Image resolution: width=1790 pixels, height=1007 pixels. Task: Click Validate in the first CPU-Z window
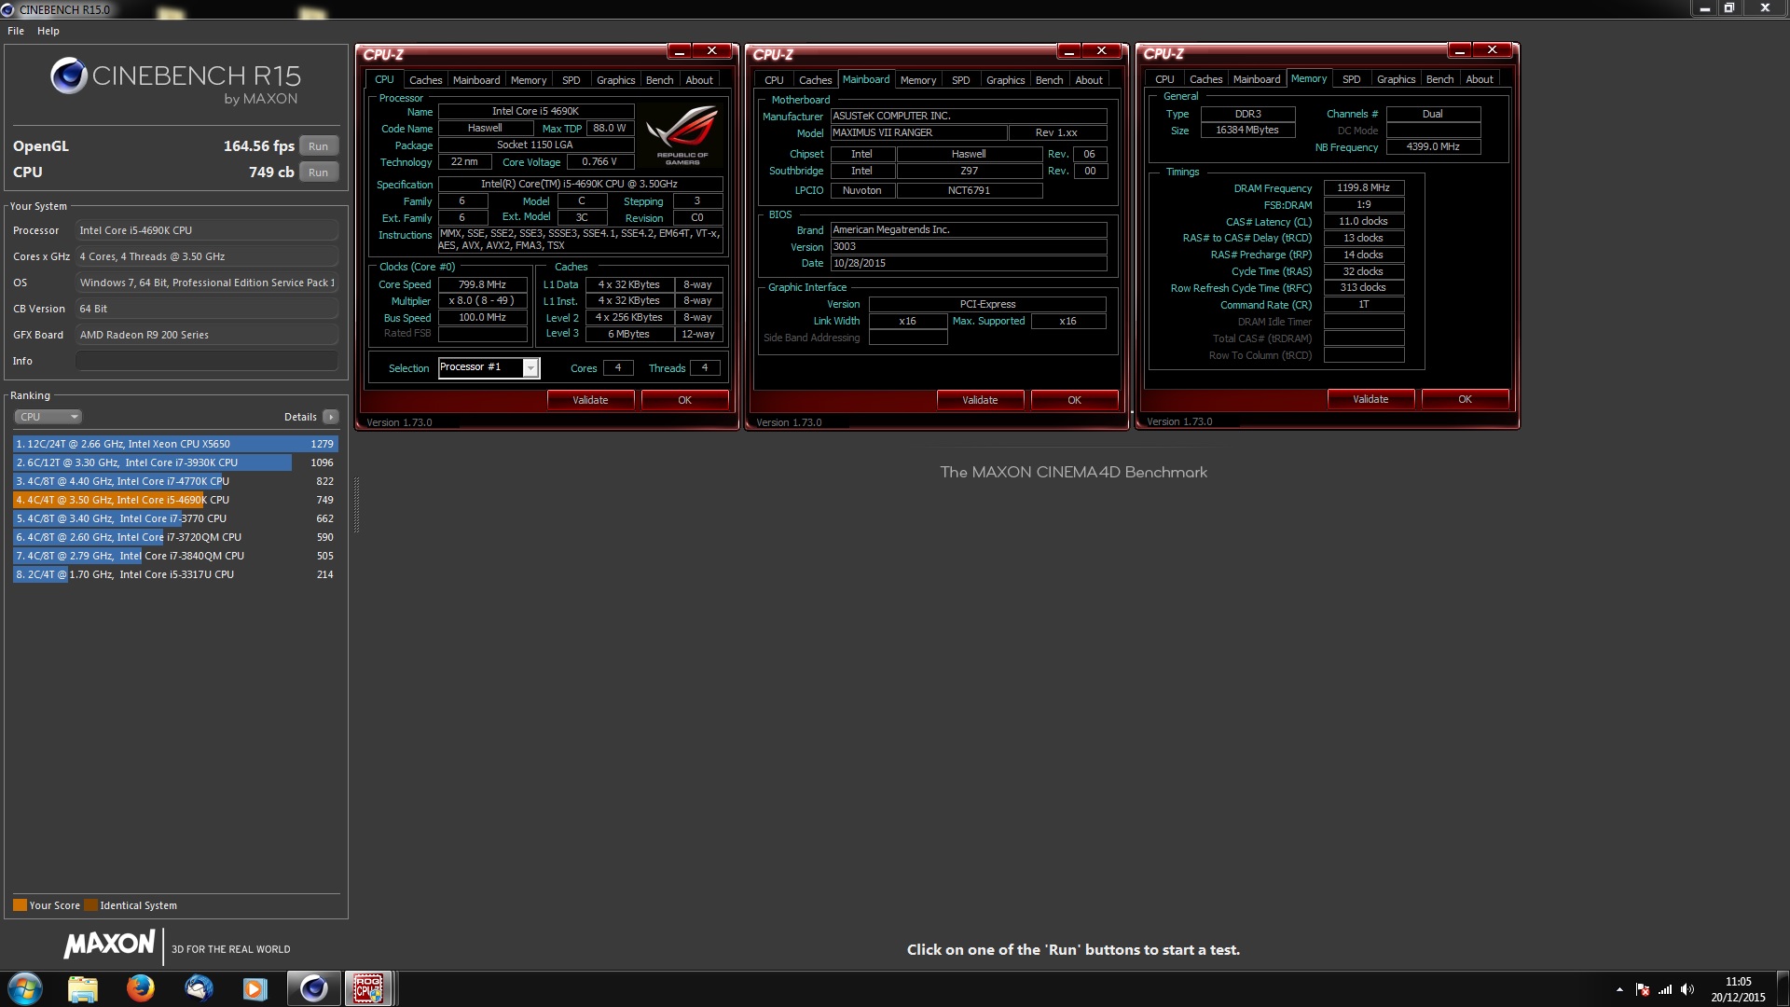click(x=590, y=400)
